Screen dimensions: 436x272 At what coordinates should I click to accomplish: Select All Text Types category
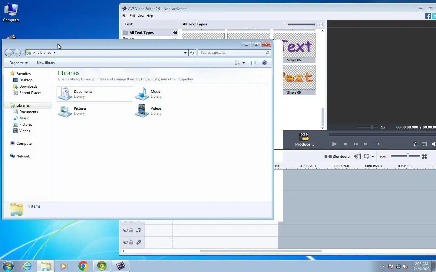click(x=150, y=33)
